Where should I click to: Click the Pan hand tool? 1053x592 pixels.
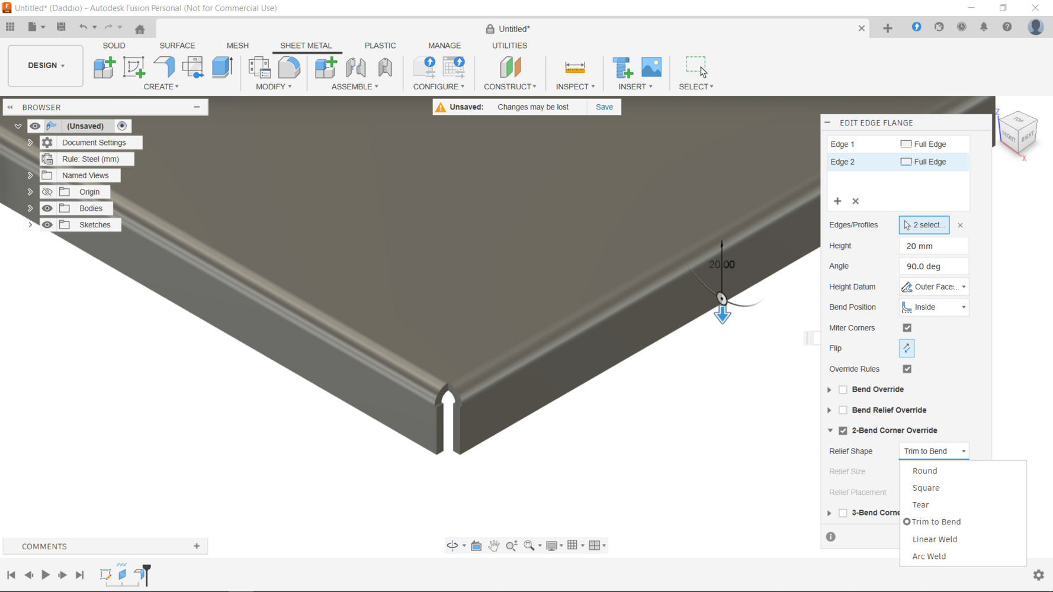click(x=493, y=546)
